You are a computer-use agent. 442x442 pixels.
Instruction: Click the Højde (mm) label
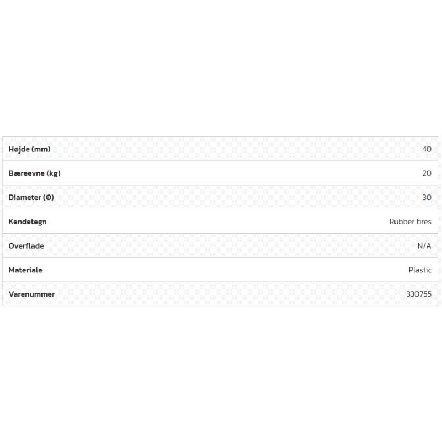tap(29, 149)
